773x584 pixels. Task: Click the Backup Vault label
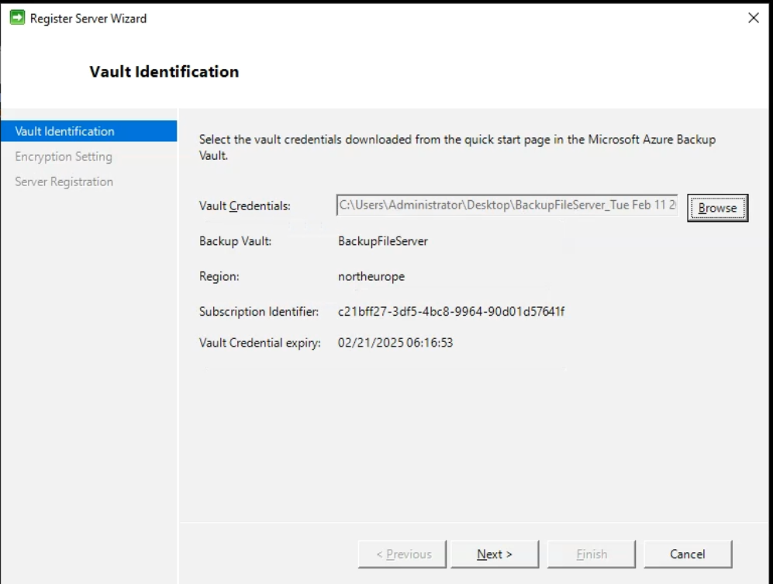click(235, 241)
